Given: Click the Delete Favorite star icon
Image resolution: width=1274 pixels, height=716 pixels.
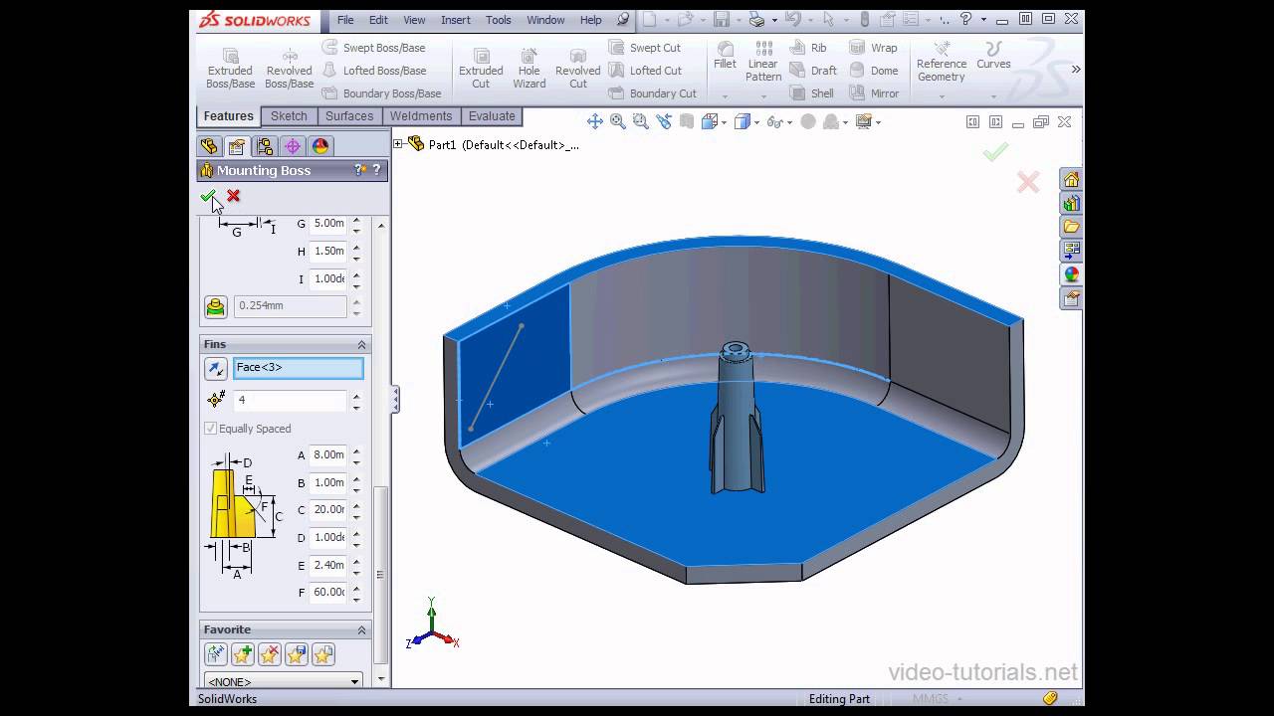Looking at the screenshot, I should pyautogui.click(x=269, y=654).
